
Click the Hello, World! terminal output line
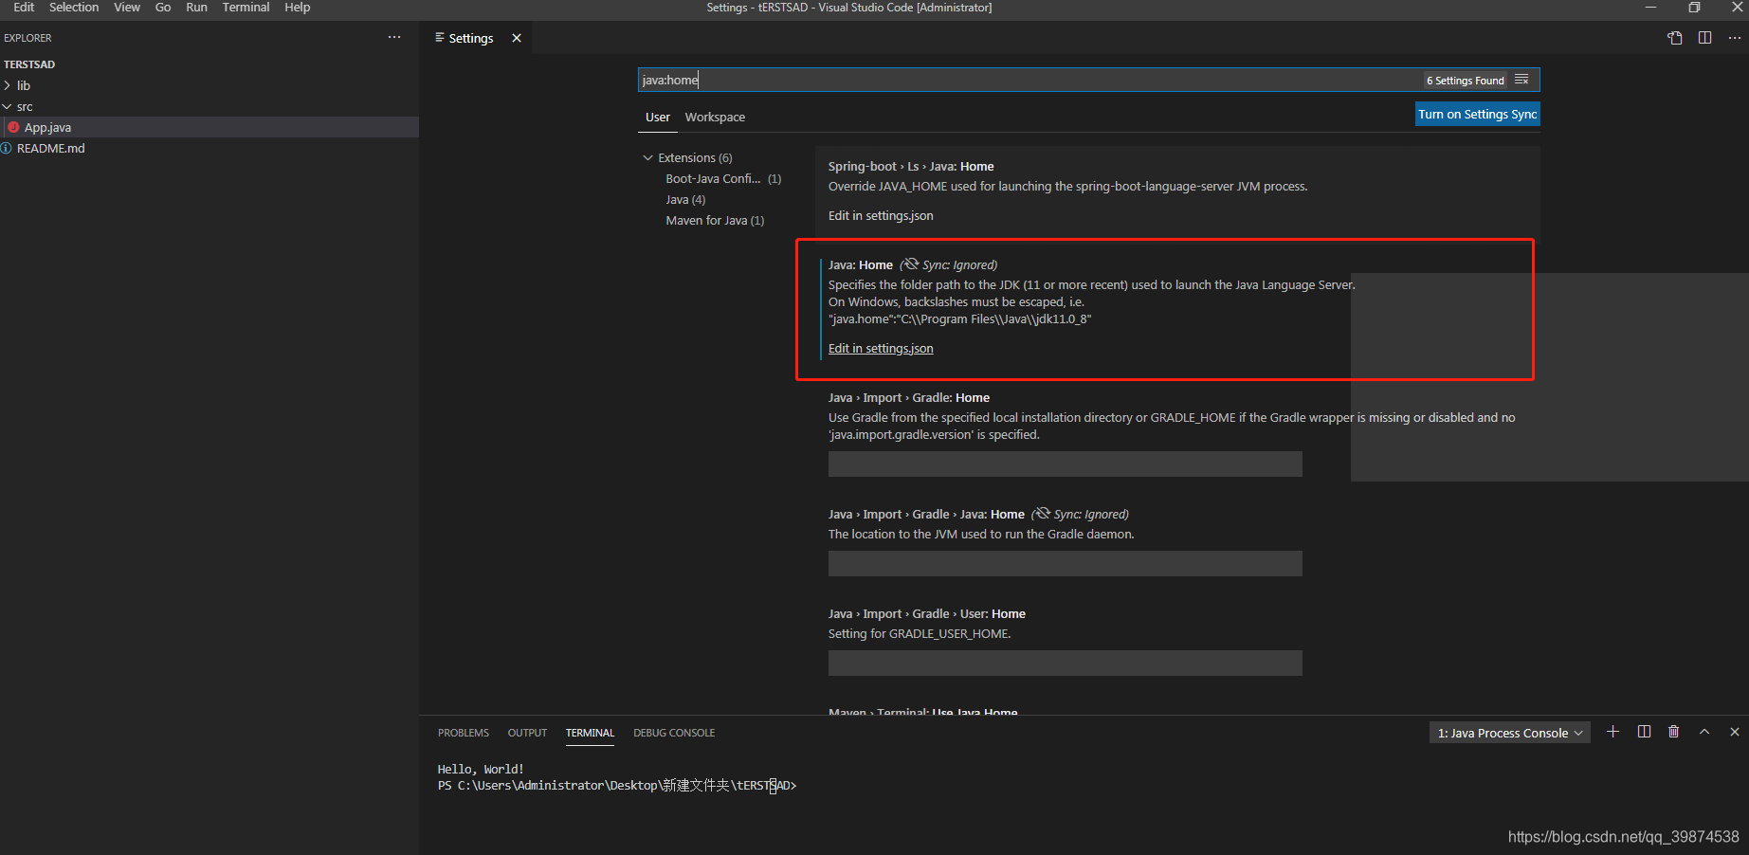[481, 770]
